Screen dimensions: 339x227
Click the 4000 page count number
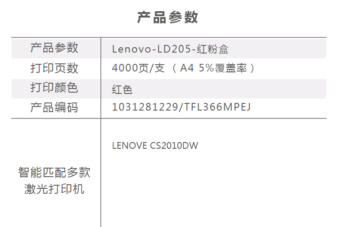(x=125, y=68)
